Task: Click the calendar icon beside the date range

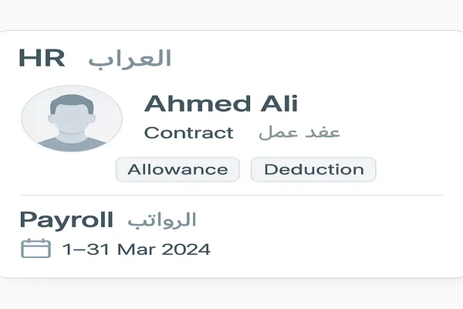Action: click(35, 249)
